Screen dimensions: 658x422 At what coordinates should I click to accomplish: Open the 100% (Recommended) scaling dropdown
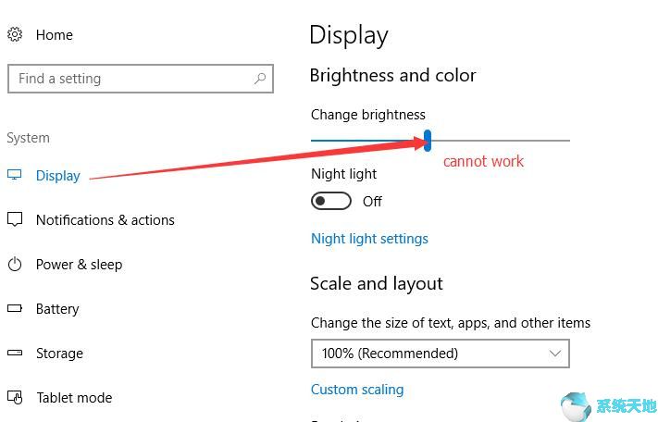(441, 354)
